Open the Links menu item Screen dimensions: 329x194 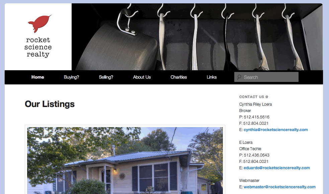[212, 77]
